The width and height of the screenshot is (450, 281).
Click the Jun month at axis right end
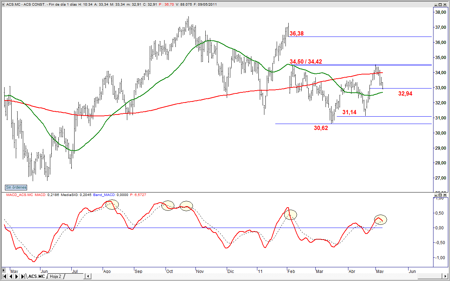[412, 271]
